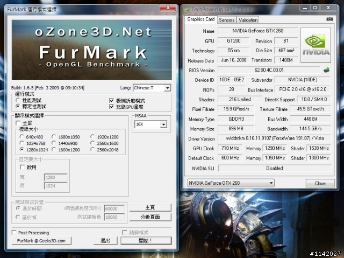The height and width of the screenshot is (258, 344).
Task: Click the Bandwidth value 144.5 GB/s
Action: click(311, 129)
